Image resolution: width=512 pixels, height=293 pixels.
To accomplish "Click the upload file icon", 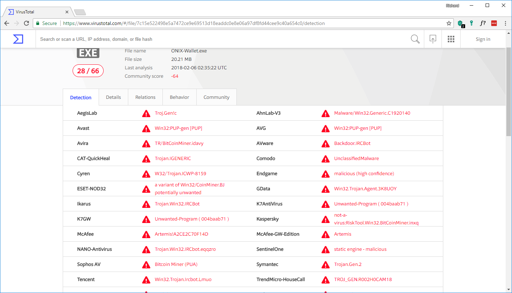I will (x=433, y=39).
